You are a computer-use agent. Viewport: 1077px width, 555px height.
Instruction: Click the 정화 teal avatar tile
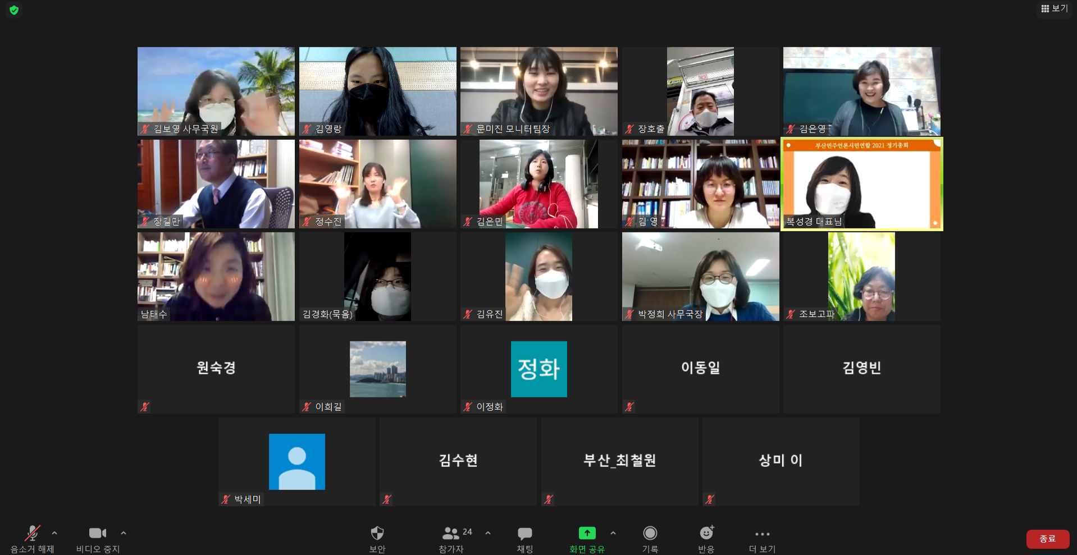538,369
